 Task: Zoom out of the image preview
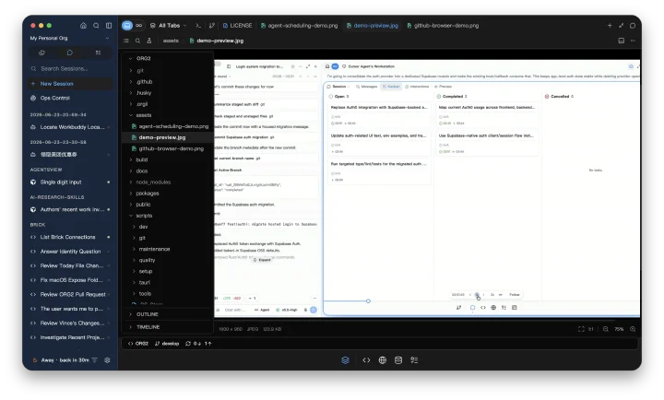click(606, 329)
